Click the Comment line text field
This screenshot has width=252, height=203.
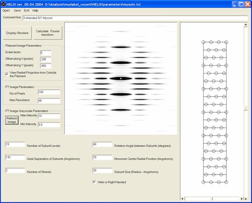(135, 18)
